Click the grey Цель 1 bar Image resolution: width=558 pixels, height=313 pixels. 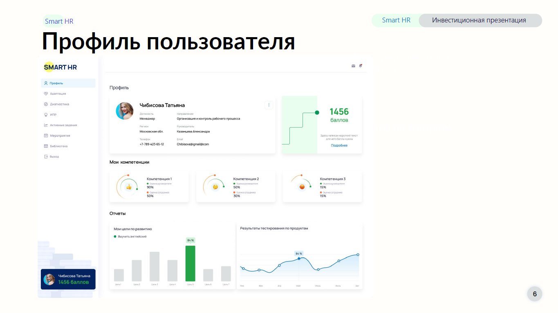[119, 275]
